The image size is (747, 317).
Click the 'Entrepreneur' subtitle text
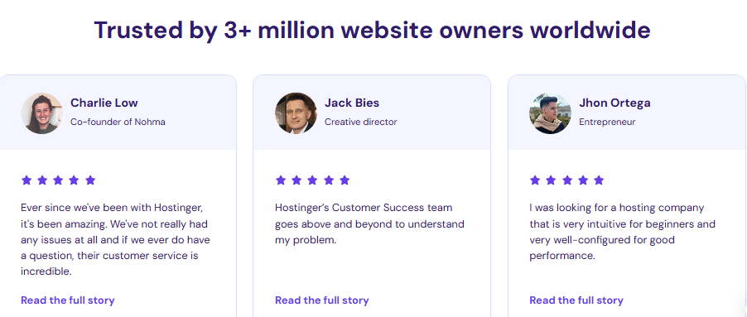607,122
